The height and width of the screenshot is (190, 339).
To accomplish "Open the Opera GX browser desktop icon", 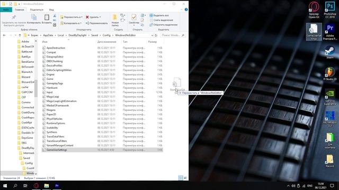I will coord(314,10).
